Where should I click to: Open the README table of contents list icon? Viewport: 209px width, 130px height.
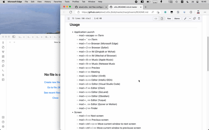tap(69, 19)
